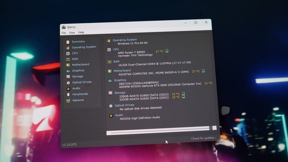
Task: Click the Summary clipboard icon in sidebar
Action: (68, 42)
